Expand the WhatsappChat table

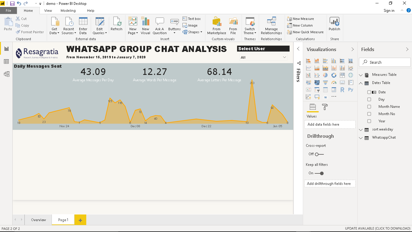coord(361,138)
